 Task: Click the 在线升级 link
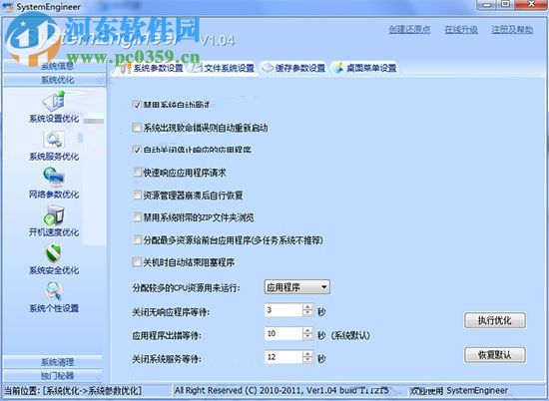[461, 29]
